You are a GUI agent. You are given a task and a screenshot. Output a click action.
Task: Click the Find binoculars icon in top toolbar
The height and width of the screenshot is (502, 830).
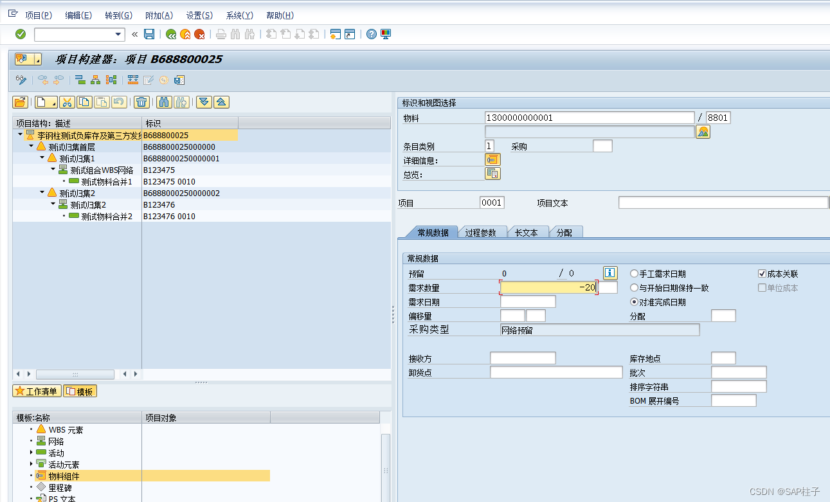[235, 34]
